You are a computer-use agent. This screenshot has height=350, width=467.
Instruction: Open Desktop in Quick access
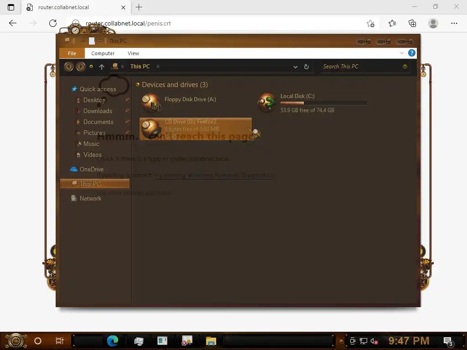coord(94,100)
